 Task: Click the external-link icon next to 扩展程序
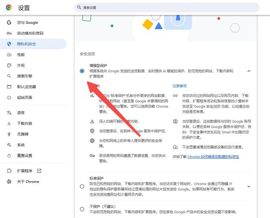pos(39,171)
